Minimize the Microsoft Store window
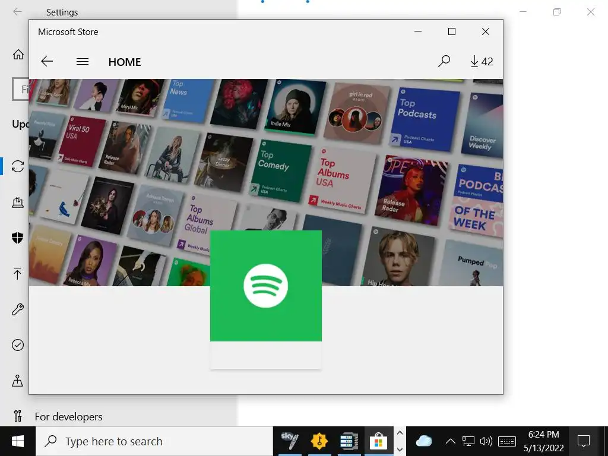Screen dimensions: 608x456 point(418,31)
